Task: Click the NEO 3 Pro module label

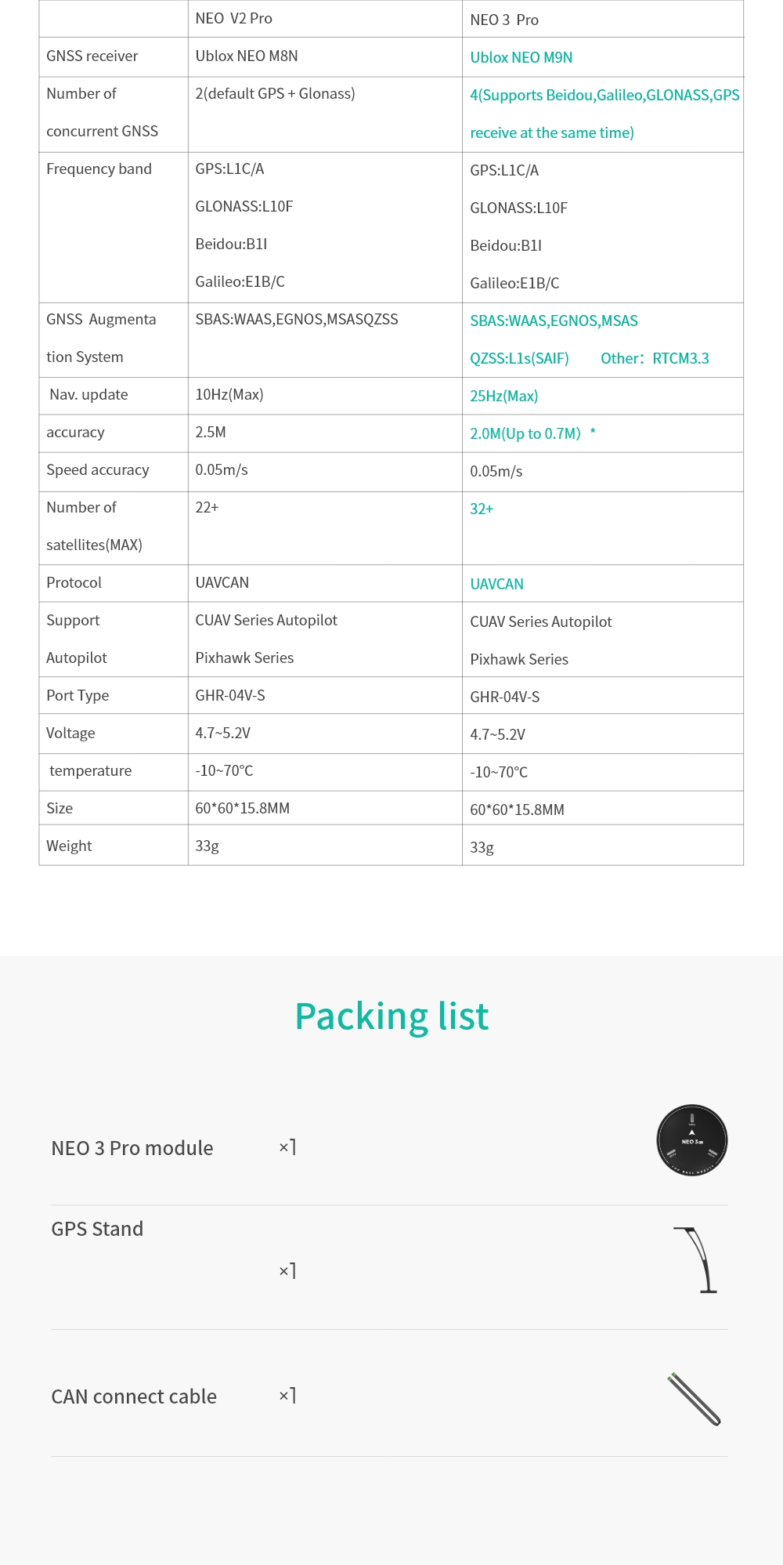Action: click(132, 1148)
